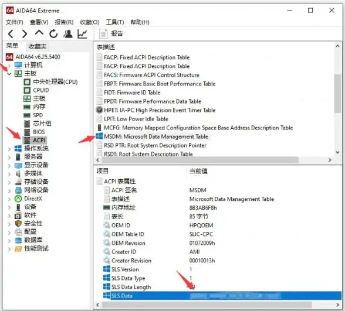Collapse the 主板 tree node
The image size is (345, 311).
9,74
